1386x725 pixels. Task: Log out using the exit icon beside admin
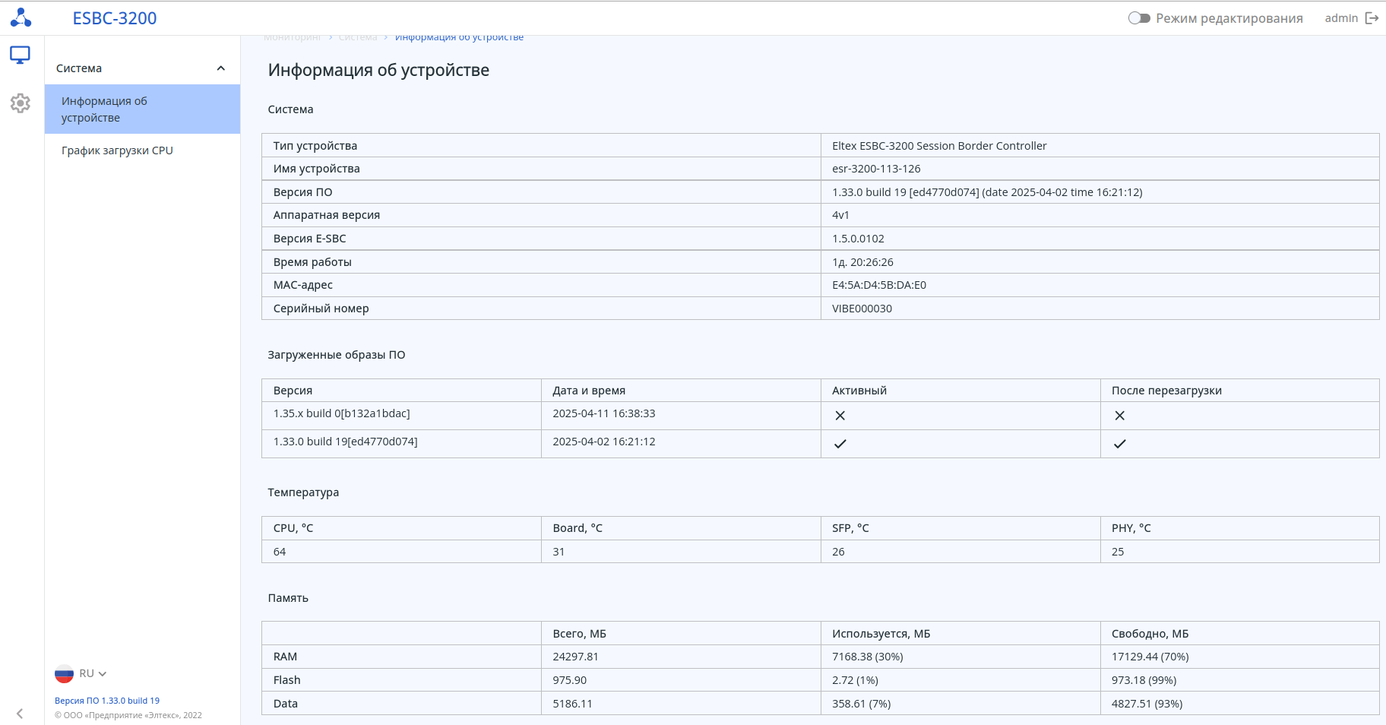[x=1372, y=18]
